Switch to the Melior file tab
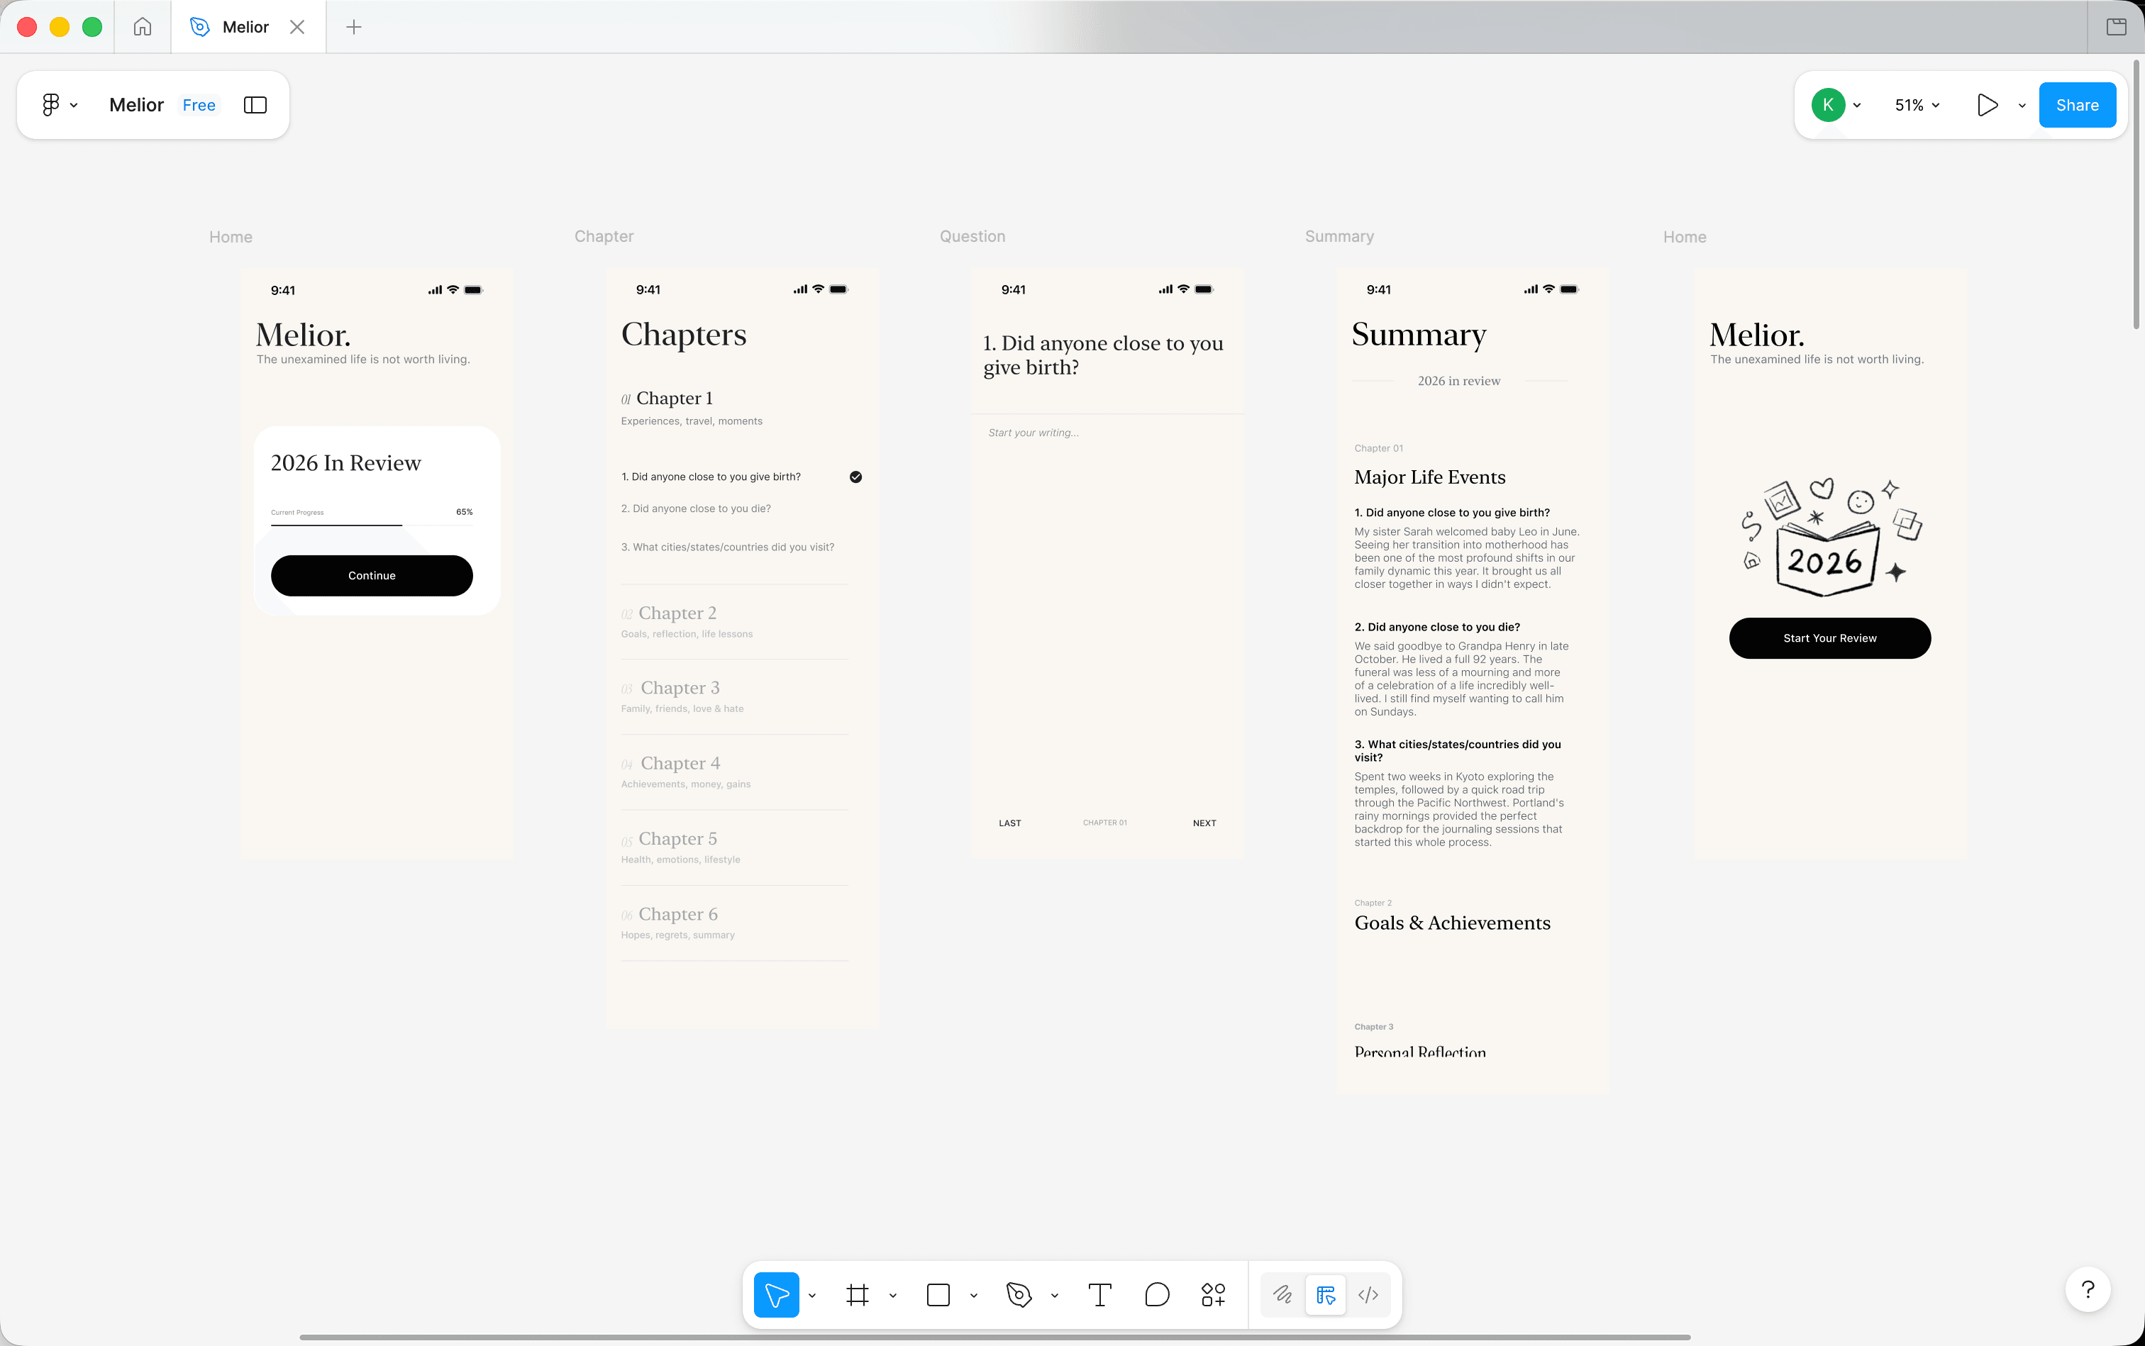 coord(245,27)
